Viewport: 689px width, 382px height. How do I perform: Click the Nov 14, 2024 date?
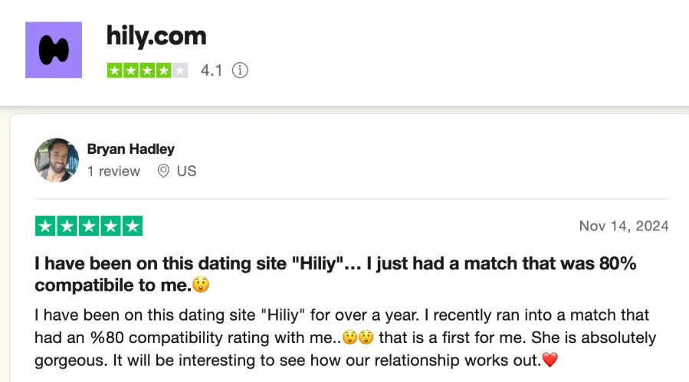(x=624, y=226)
